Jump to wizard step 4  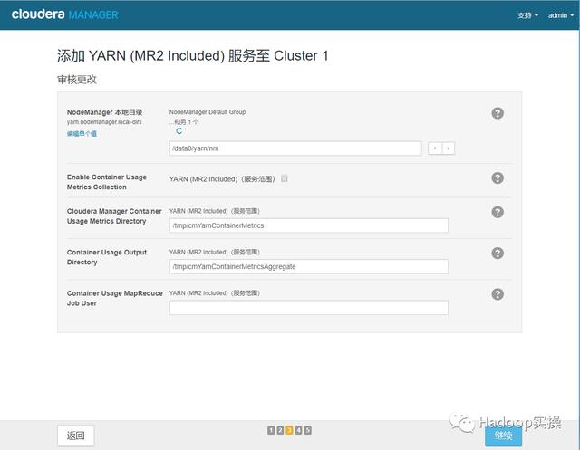point(298,430)
